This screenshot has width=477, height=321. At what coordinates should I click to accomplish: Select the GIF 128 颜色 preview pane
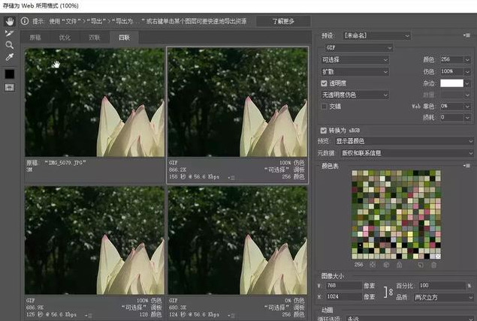pos(95,240)
